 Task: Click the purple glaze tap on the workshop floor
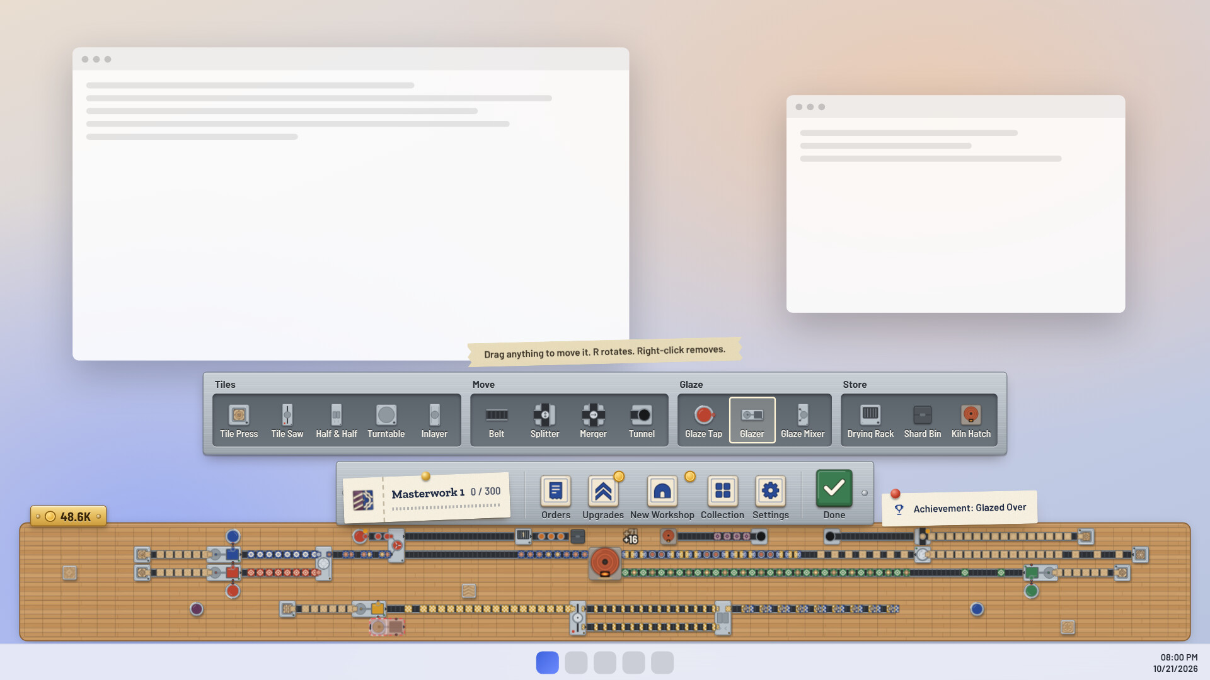coord(197,609)
